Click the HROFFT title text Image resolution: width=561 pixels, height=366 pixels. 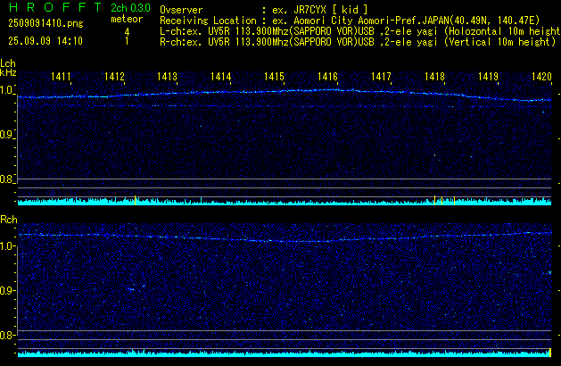[54, 7]
